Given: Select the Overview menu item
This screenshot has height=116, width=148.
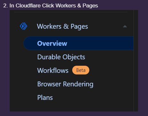Looking at the screenshot, I should point(79,43).
